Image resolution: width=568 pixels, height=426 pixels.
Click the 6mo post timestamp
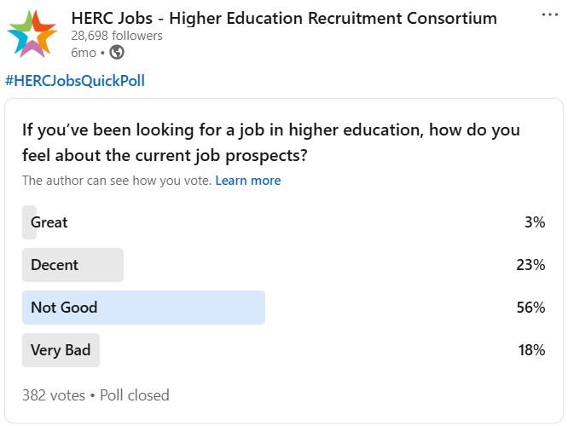pos(83,53)
